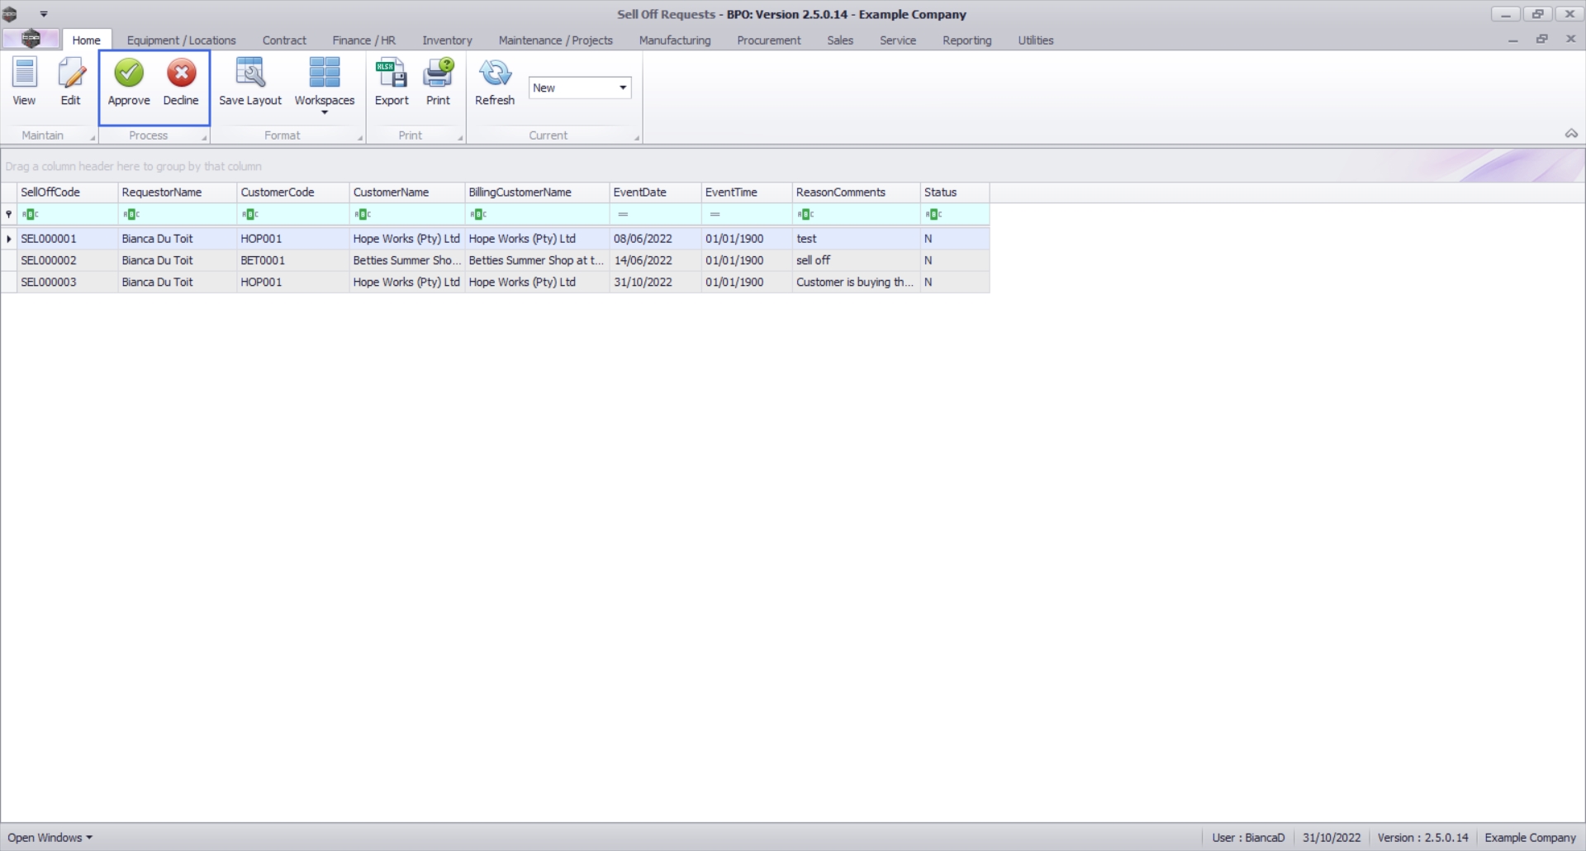Refresh the sell off requests list

click(495, 81)
